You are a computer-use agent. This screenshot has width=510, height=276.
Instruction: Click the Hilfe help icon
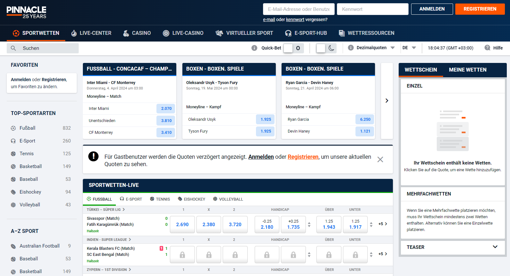[x=487, y=48]
